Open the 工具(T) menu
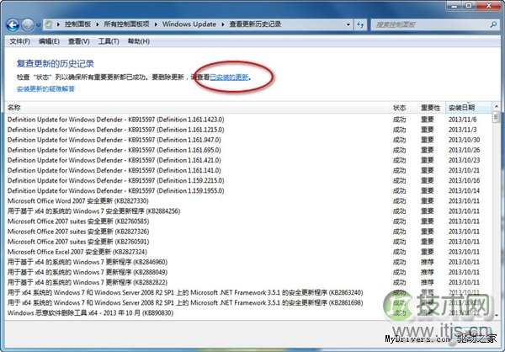505x352 pixels. click(x=109, y=41)
